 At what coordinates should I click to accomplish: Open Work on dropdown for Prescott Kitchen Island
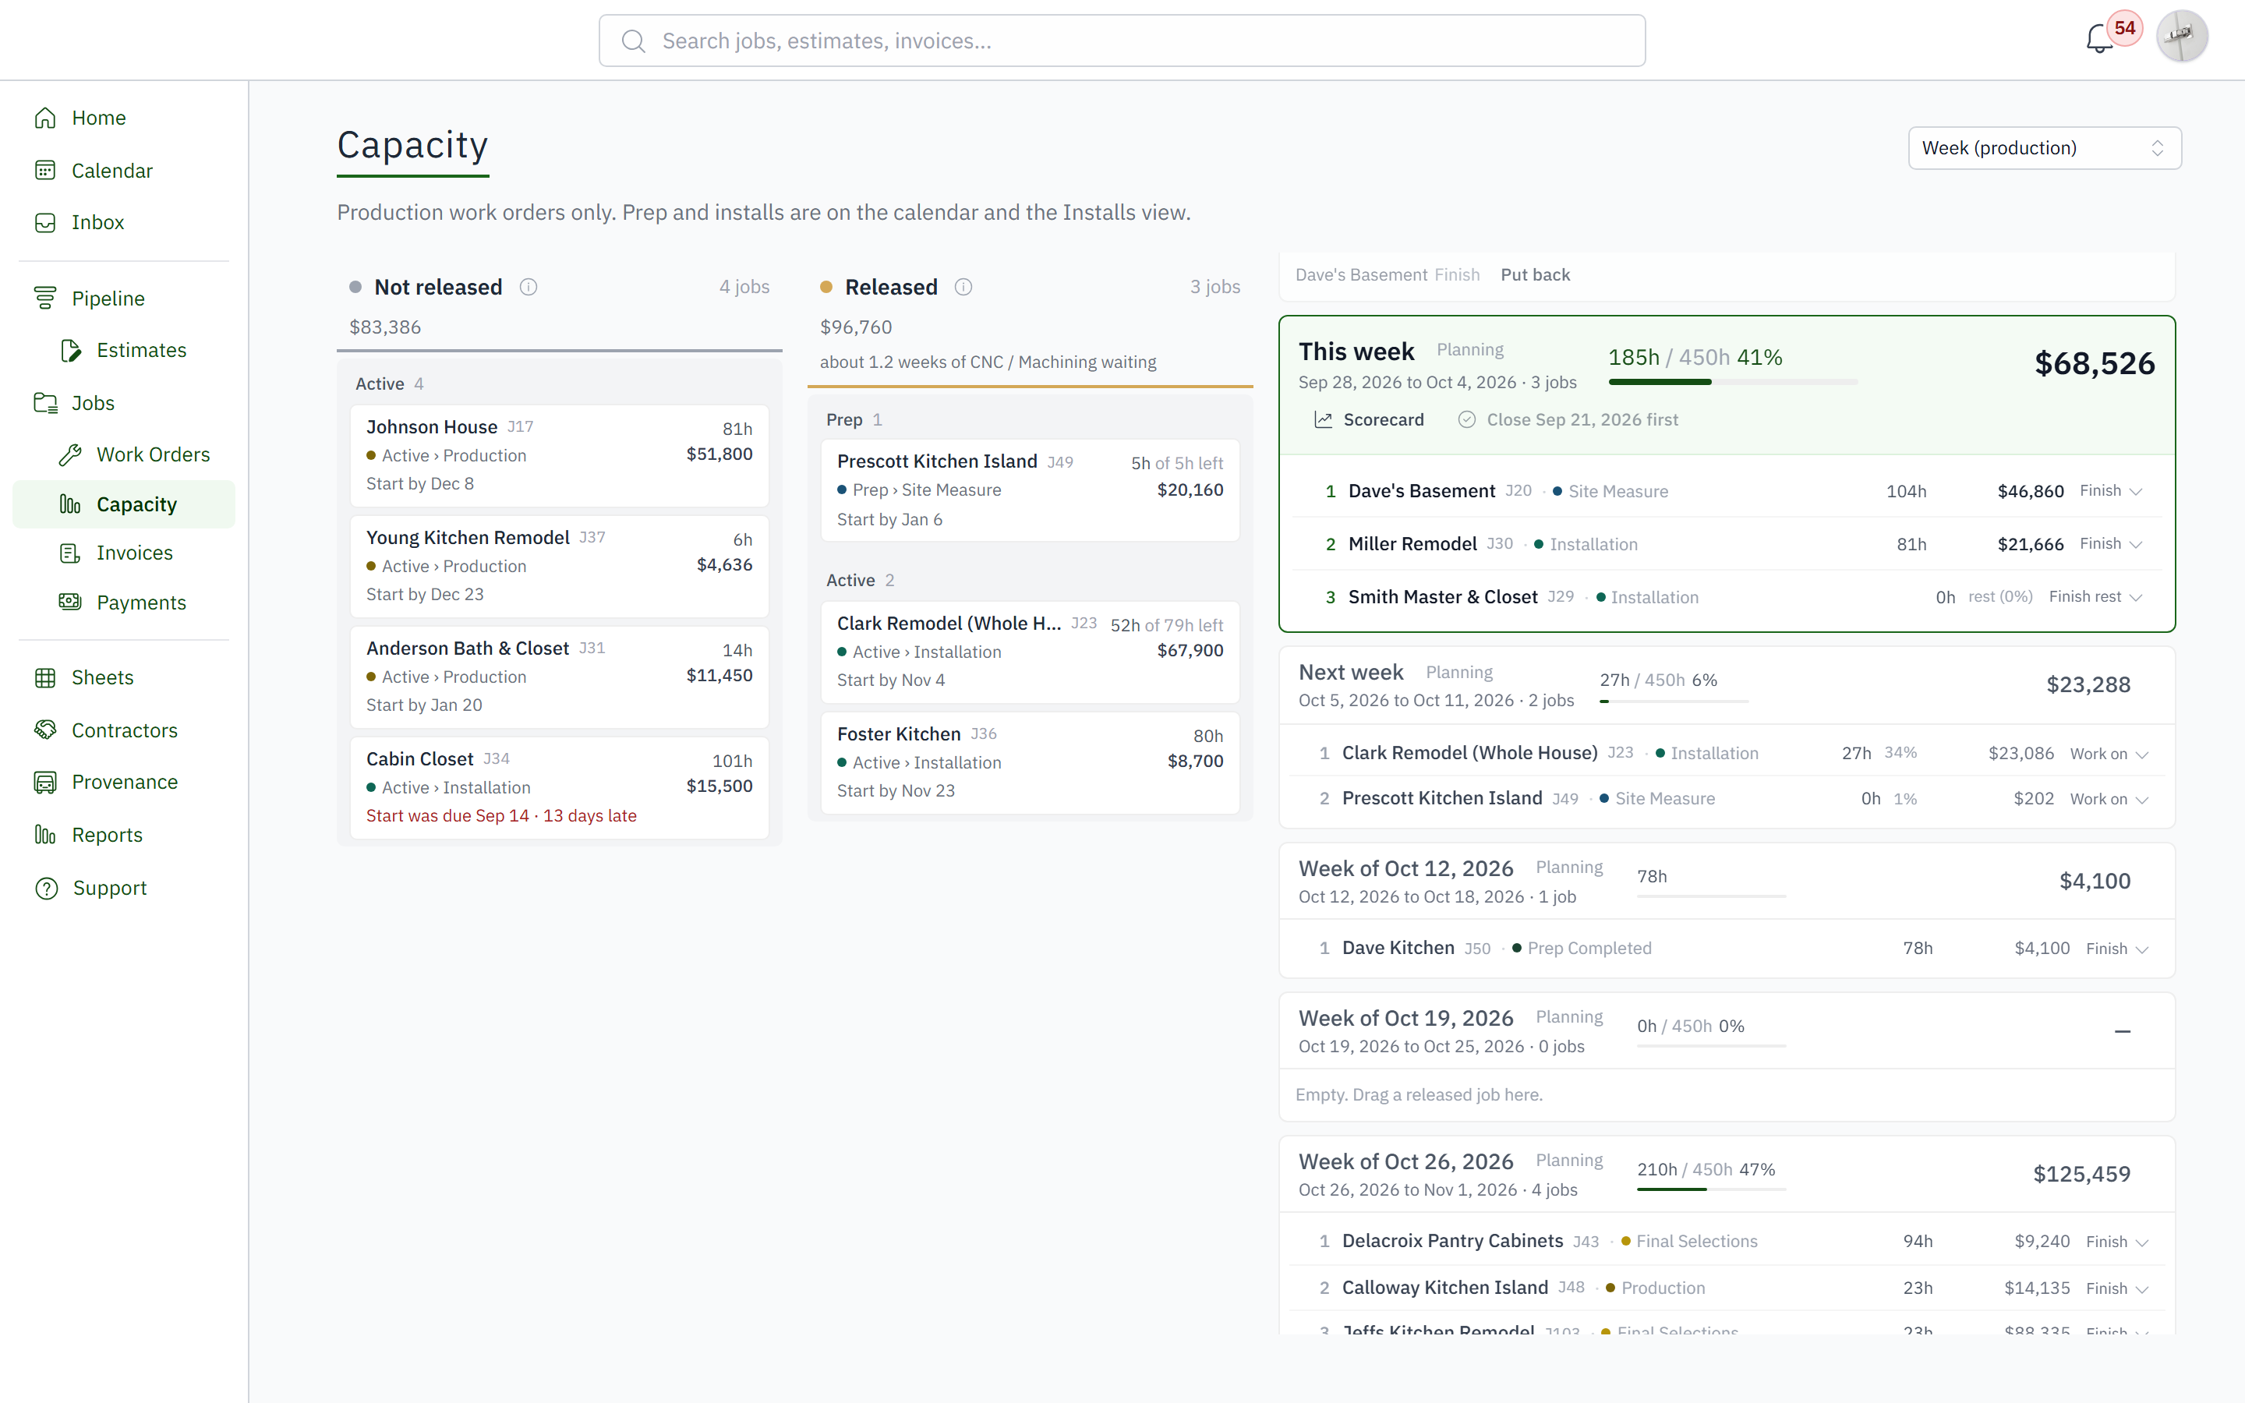(x=2109, y=799)
